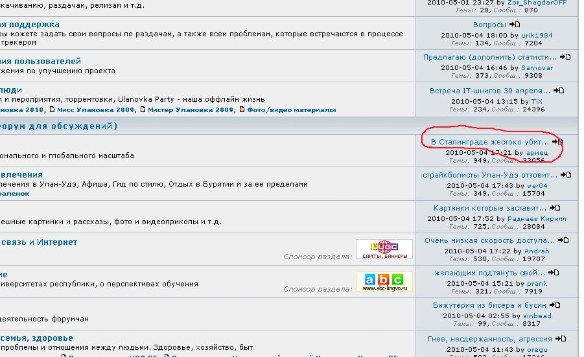Click the abc-lingvo.ru sponsor banner
Viewport: 584px width, 357px height.
[x=384, y=282]
